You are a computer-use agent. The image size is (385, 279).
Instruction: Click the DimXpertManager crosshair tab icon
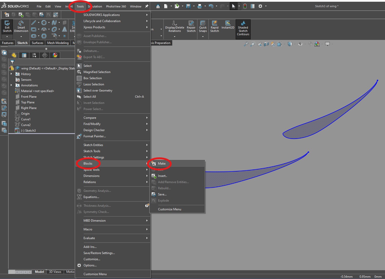(45, 55)
